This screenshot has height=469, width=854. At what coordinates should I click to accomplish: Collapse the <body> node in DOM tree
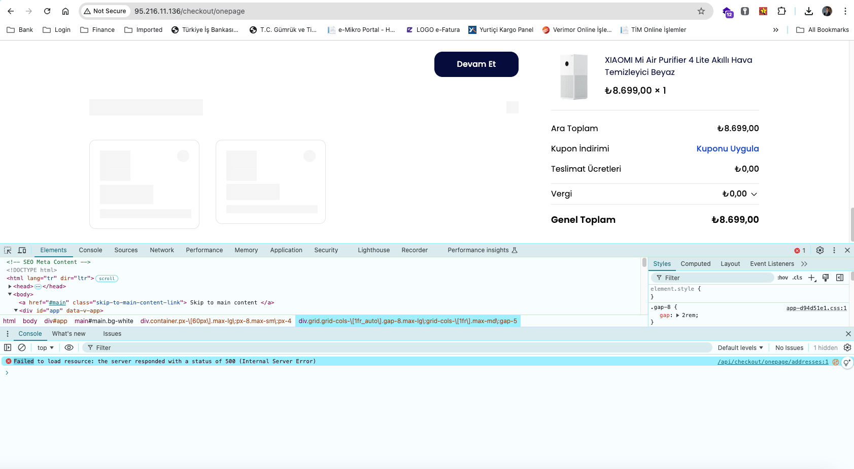click(10, 294)
